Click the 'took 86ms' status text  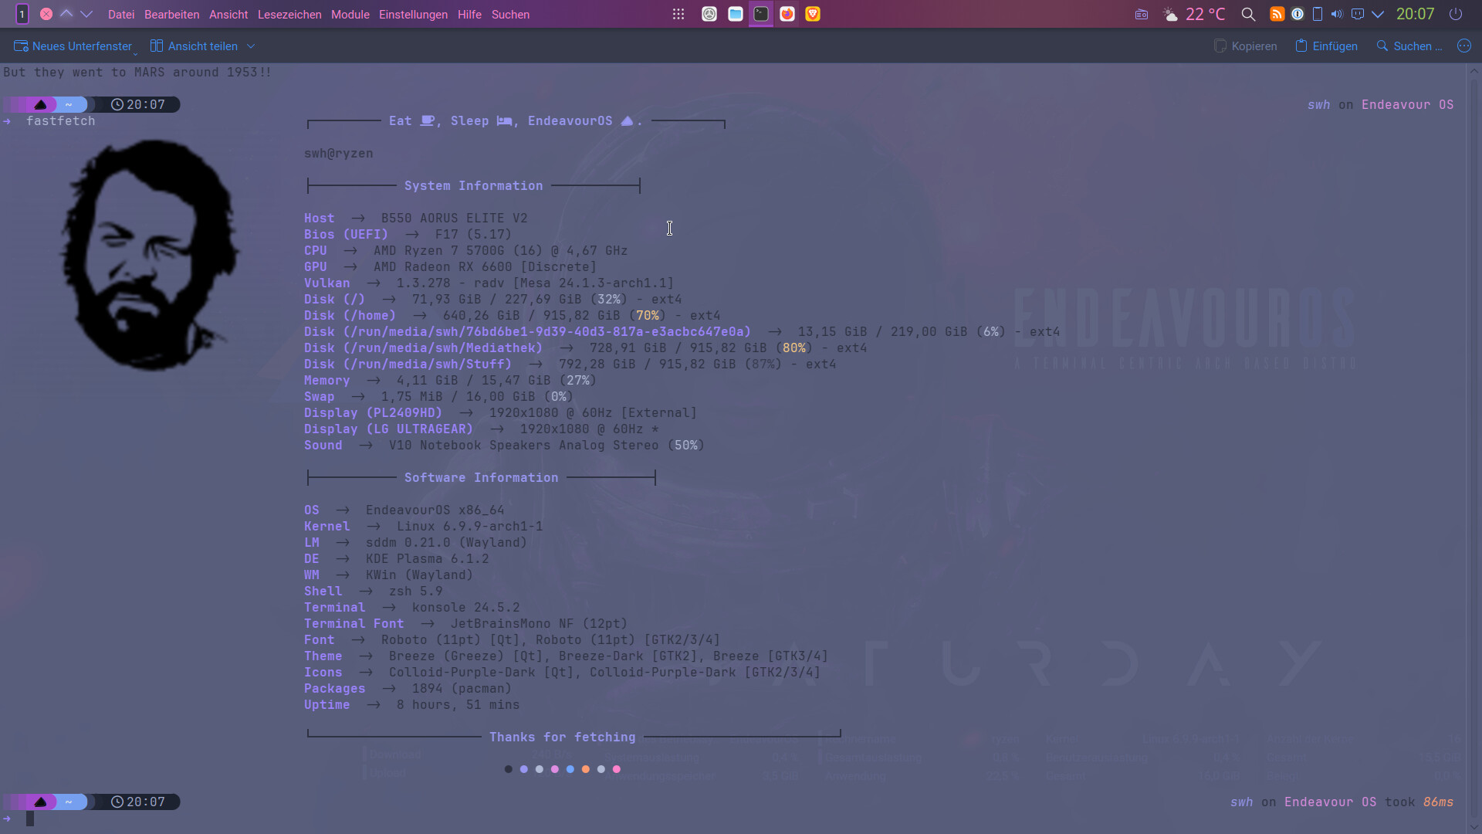(x=1419, y=802)
